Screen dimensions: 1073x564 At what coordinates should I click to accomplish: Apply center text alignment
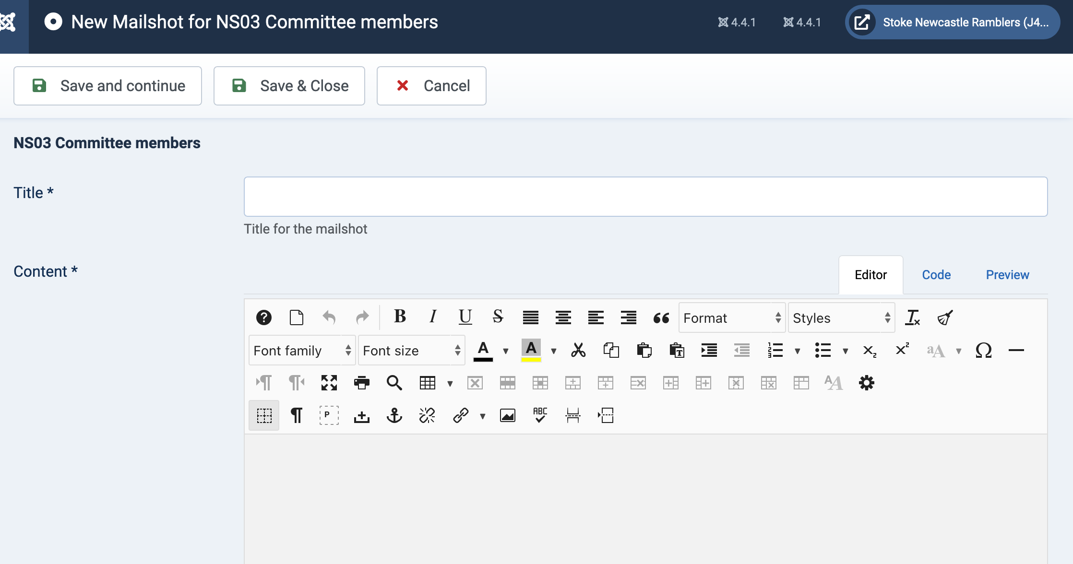[563, 317]
